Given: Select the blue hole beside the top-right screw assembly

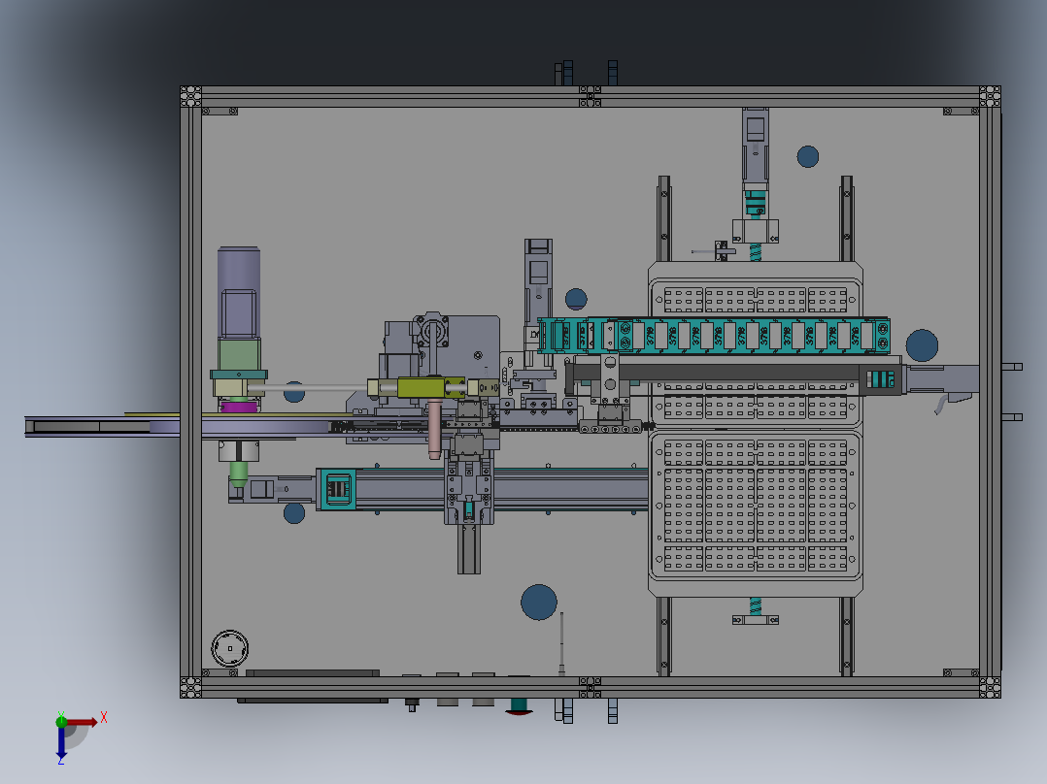Looking at the screenshot, I should [808, 156].
